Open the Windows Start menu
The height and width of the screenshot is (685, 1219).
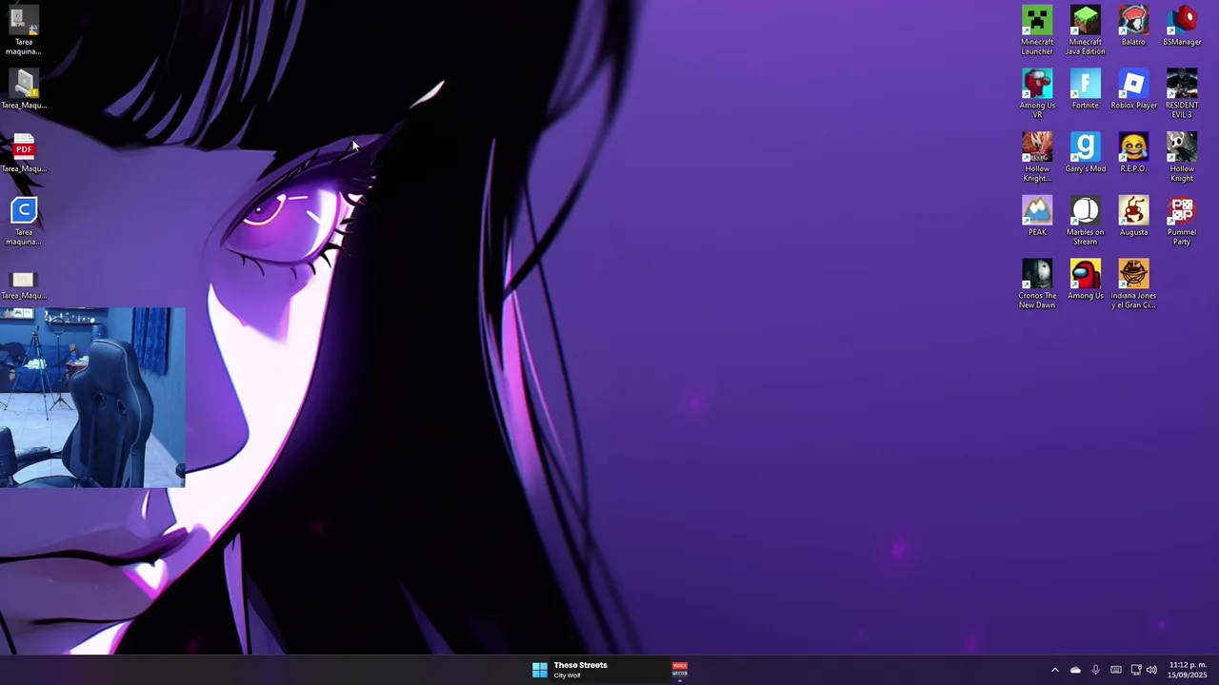(x=540, y=670)
